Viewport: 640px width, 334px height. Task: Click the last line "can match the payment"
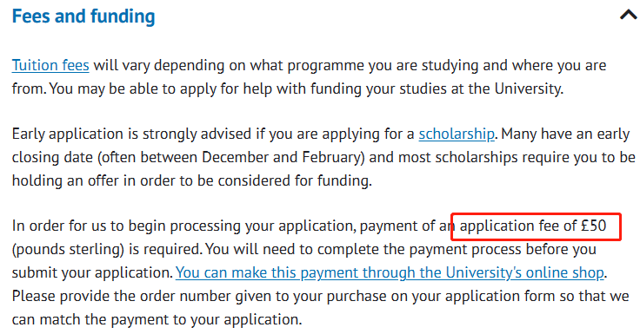(157, 320)
